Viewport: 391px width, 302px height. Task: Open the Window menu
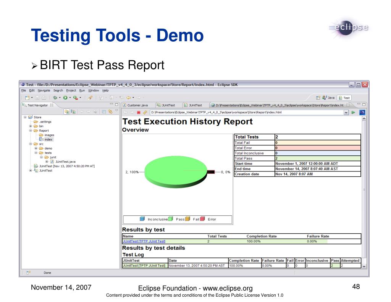pos(94,90)
